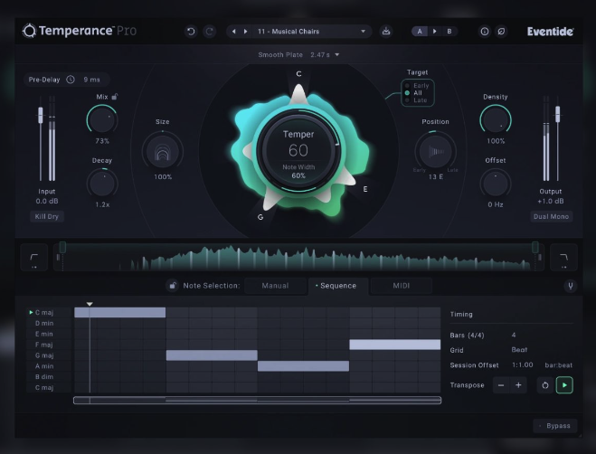Click the Input level fader handle

click(41, 115)
